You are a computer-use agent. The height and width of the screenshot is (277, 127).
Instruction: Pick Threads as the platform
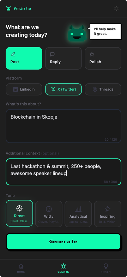click(103, 89)
